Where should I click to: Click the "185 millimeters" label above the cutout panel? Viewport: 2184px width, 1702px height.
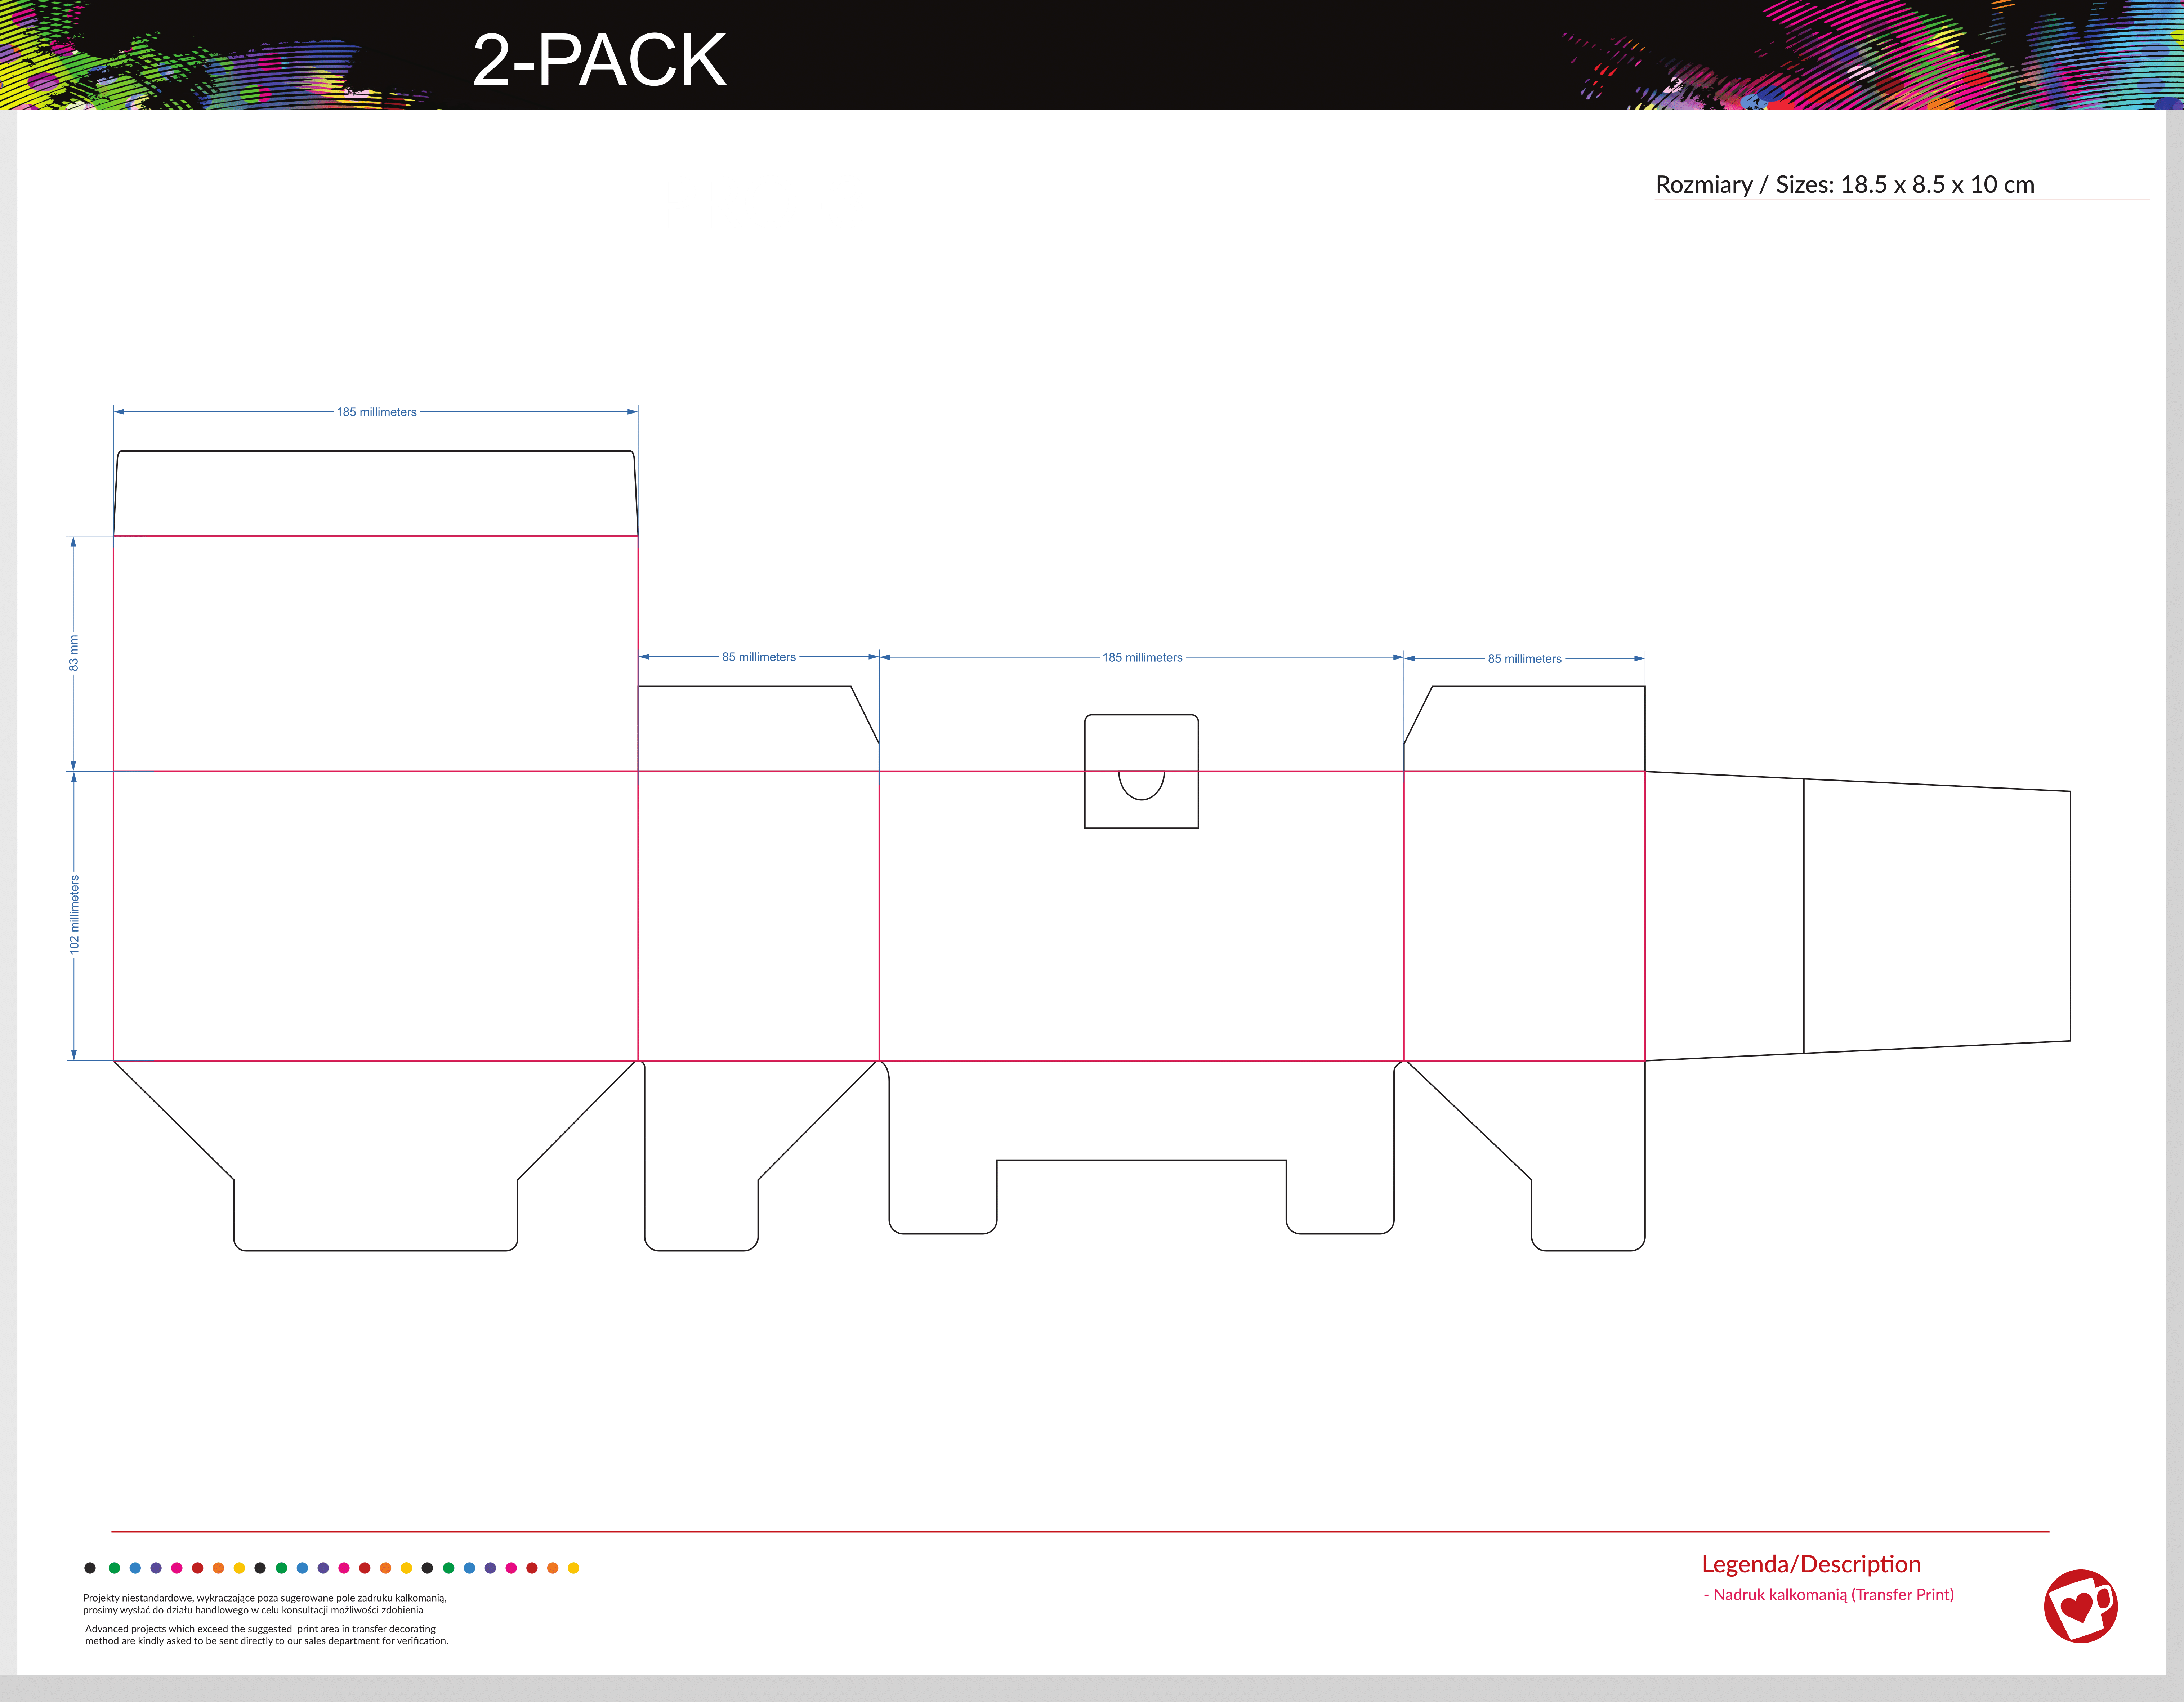(1142, 658)
